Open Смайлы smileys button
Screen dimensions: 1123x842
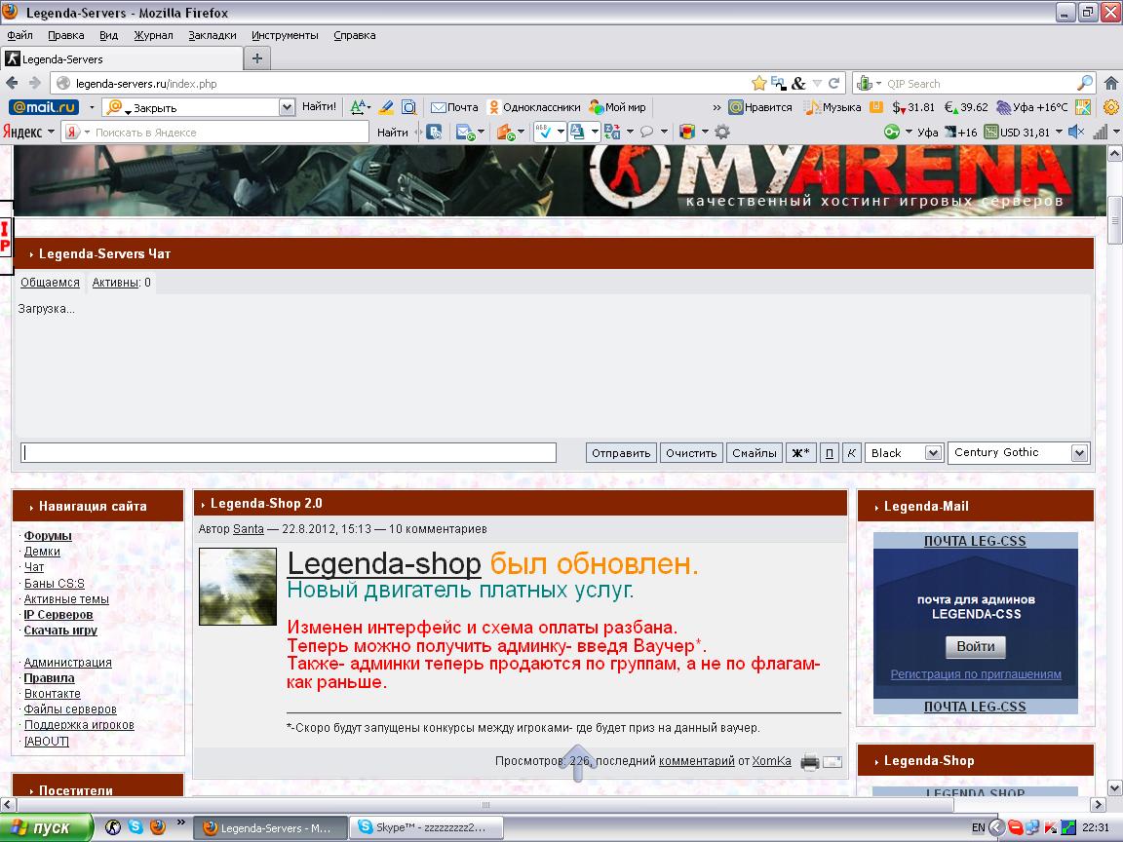(x=755, y=452)
